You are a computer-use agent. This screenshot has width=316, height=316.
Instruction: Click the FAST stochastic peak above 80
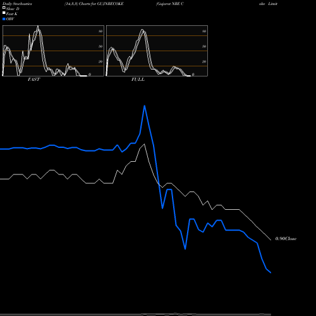(38, 27)
